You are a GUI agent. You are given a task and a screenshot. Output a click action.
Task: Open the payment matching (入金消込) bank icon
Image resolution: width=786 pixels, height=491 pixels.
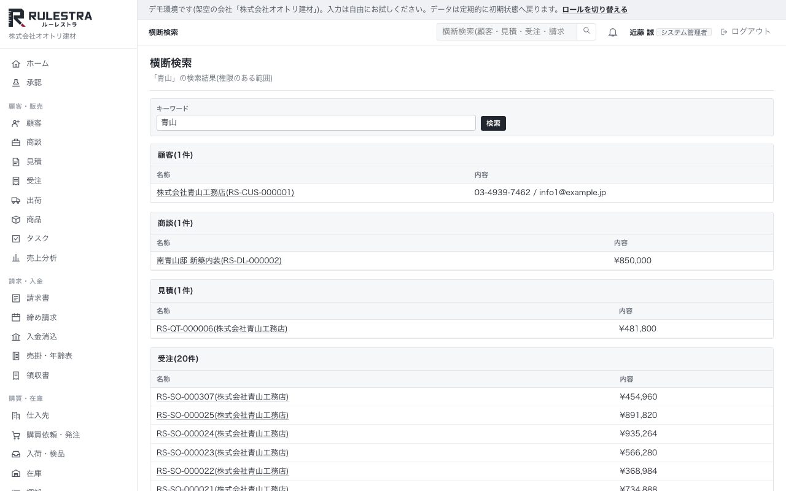pos(16,337)
